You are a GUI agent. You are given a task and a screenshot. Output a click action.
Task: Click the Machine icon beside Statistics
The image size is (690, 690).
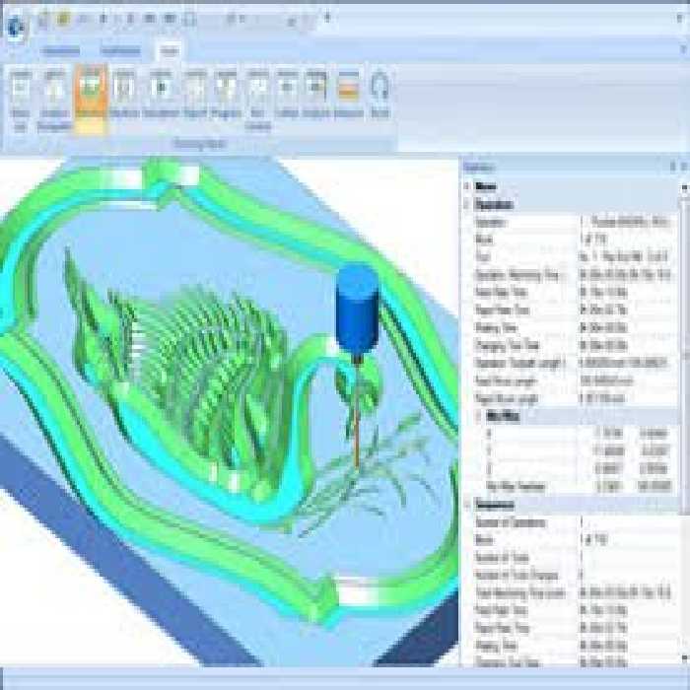point(124,91)
